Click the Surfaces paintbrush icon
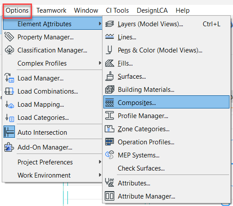Image resolution: width=233 pixels, height=206 pixels. point(109,76)
